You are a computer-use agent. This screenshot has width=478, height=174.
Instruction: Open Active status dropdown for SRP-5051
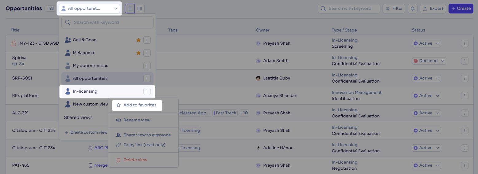click(426, 78)
